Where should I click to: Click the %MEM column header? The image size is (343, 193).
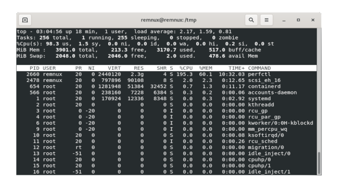point(206,68)
